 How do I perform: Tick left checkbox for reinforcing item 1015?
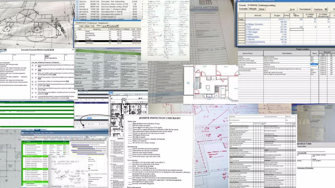(x=32, y=82)
